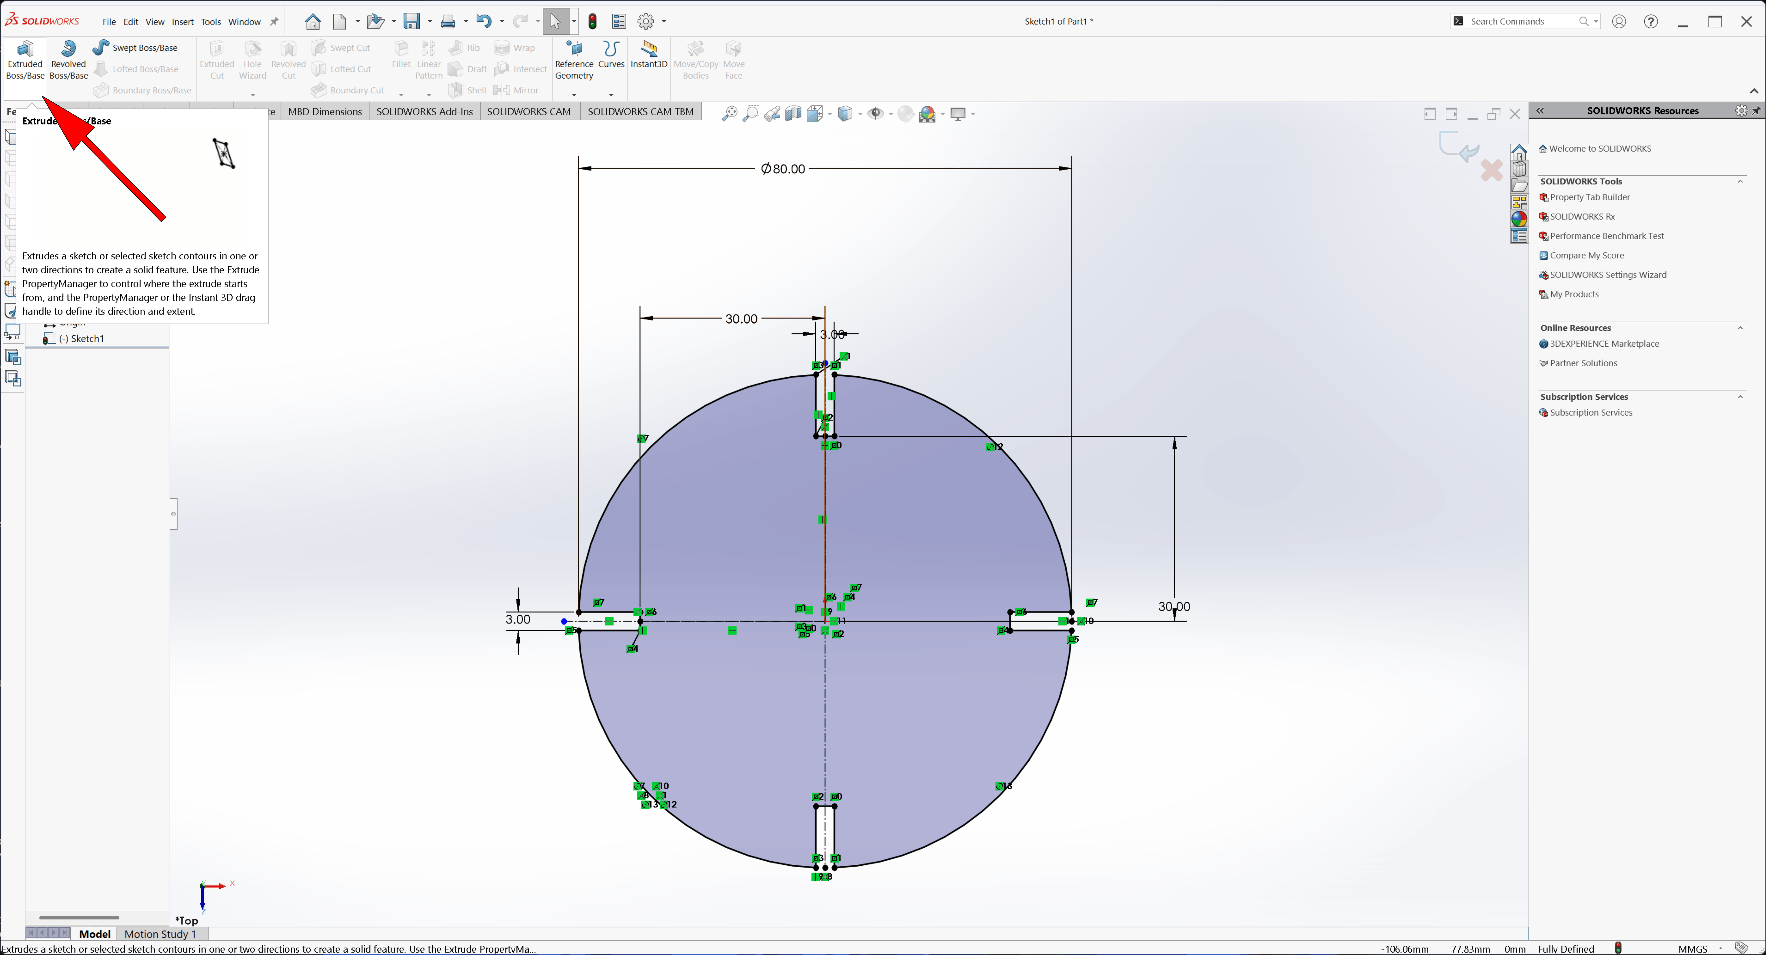Switch to the SOLIDWORKS CAM tab
This screenshot has height=955, width=1766.
[529, 111]
